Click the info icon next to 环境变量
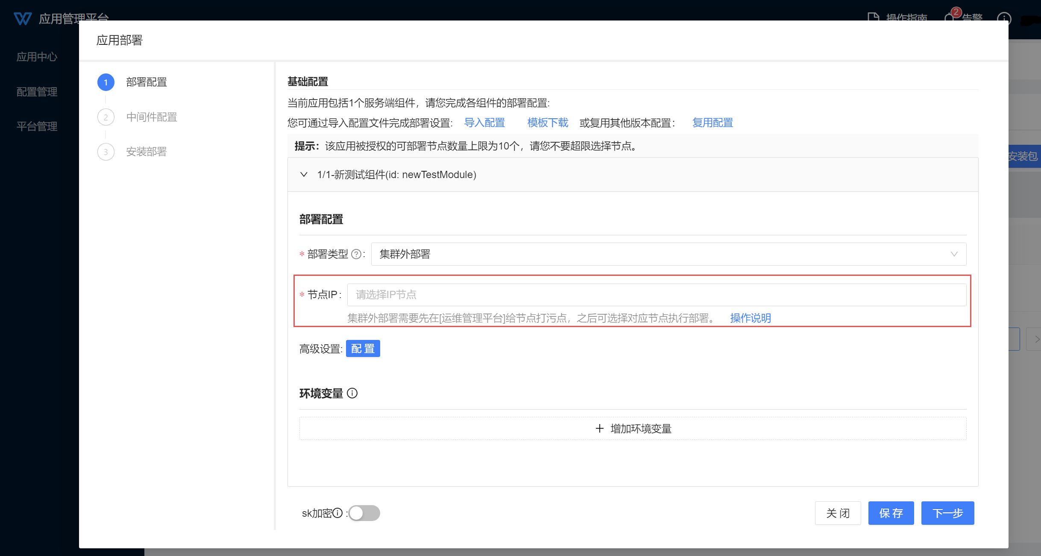 352,393
